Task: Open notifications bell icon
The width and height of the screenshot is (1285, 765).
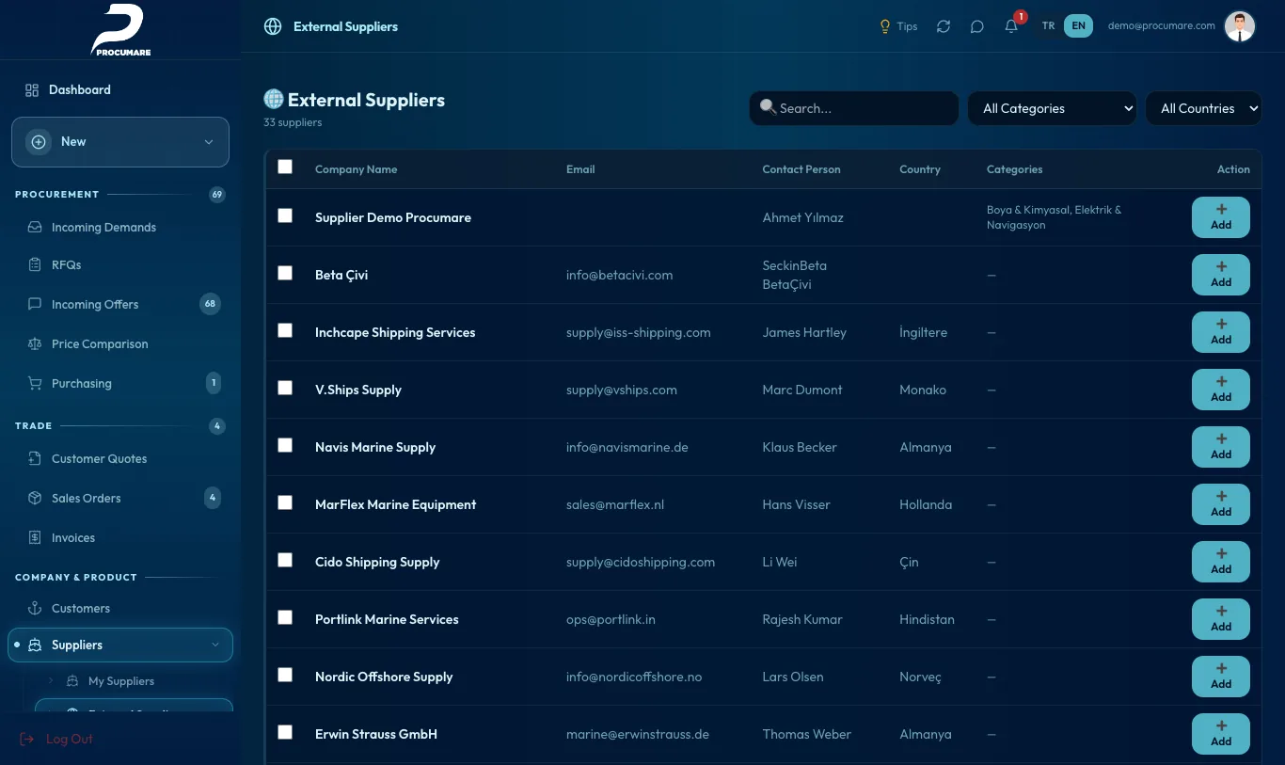Action: click(x=1011, y=26)
